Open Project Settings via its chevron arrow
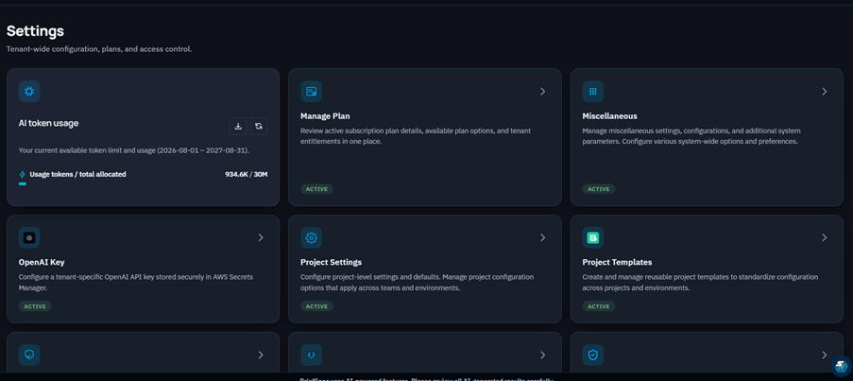853x381 pixels. 542,238
